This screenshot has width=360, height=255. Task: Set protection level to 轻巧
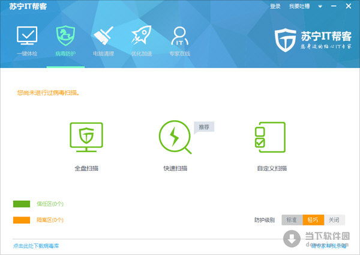point(313,220)
